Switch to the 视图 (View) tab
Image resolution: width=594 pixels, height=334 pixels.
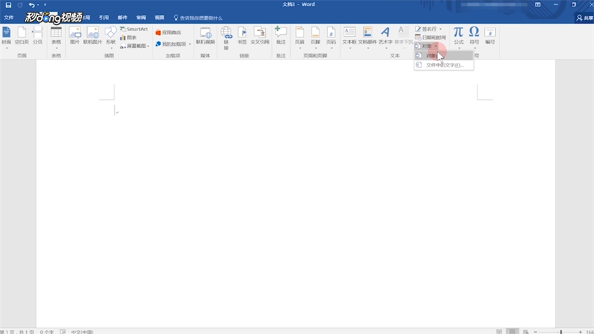[159, 18]
